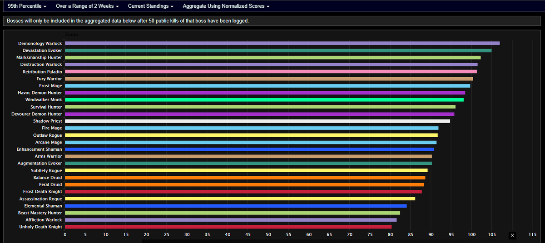
Task: Click the Frost Death Knight bar
Action: click(243, 191)
